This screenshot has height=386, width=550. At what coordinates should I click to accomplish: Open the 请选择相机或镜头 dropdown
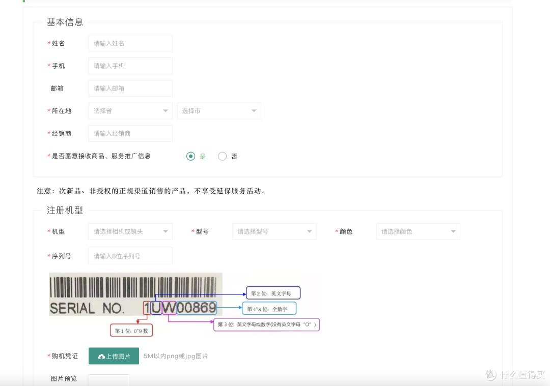coord(130,231)
